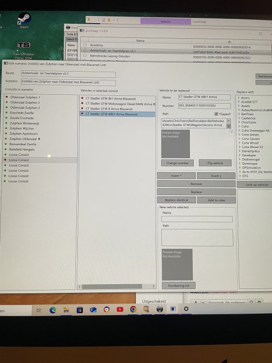Viewport: 272px width, 363px height.
Task: Switch to the Beheren ribbon tab
Action: pos(165,21)
